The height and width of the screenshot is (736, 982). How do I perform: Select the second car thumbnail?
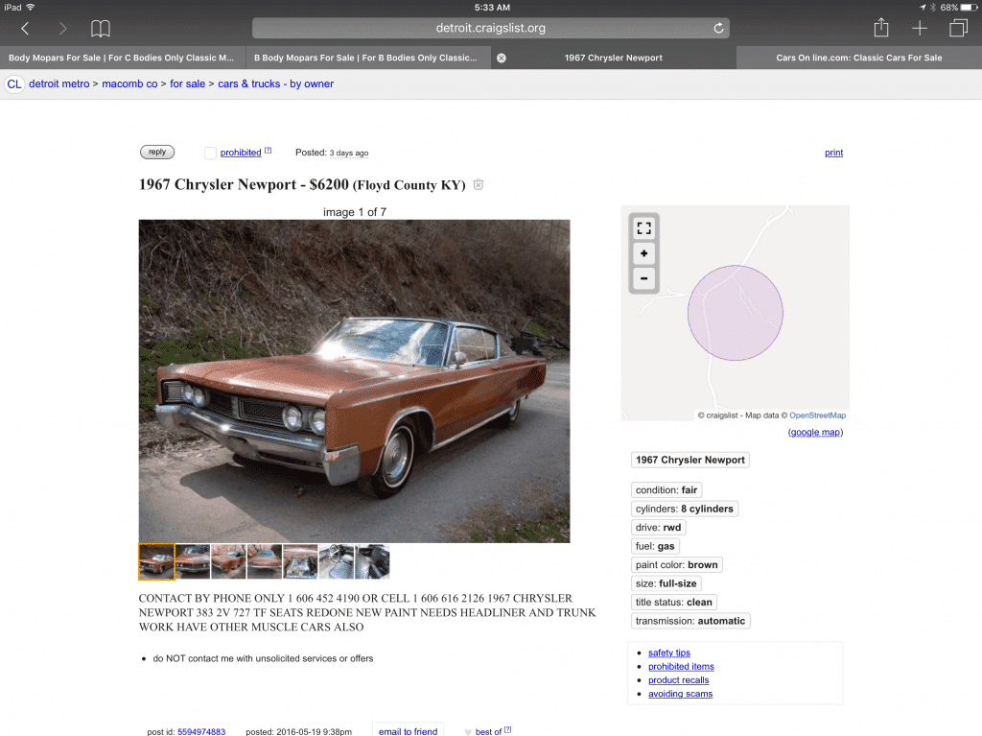(x=192, y=561)
